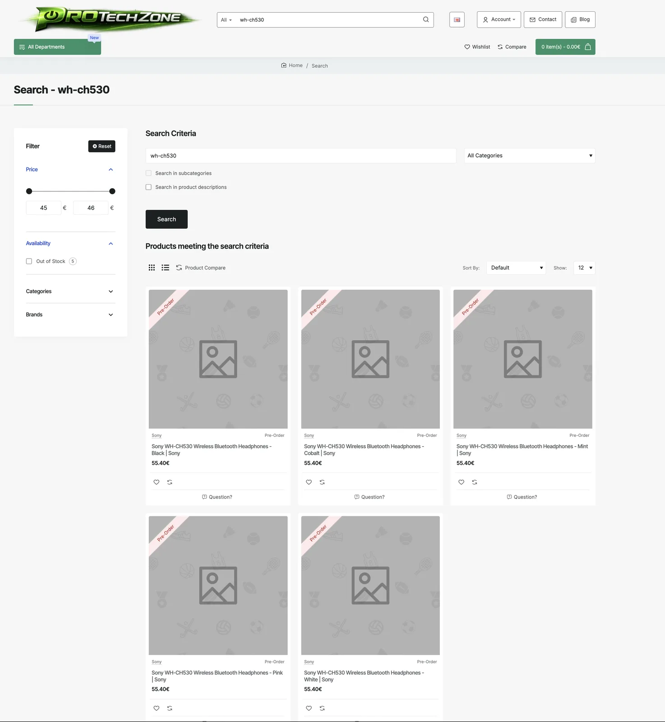Open Sony WH-CH530 Mint product title
Screen dimensions: 665x722
(522, 450)
